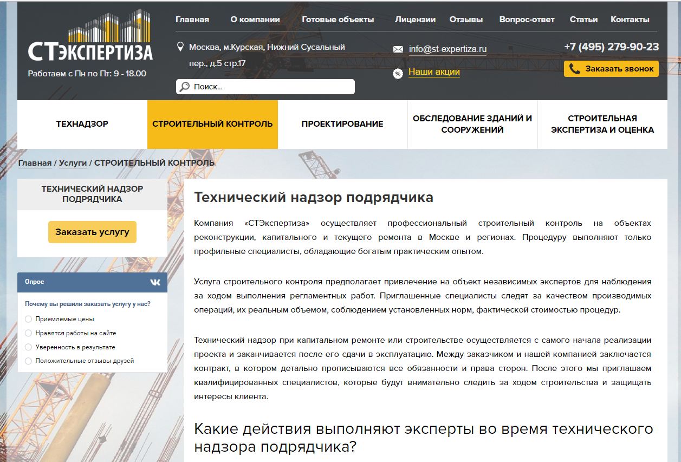Click the poll question Почему вы решили заказать
The width and height of the screenshot is (681, 462).
tap(88, 304)
